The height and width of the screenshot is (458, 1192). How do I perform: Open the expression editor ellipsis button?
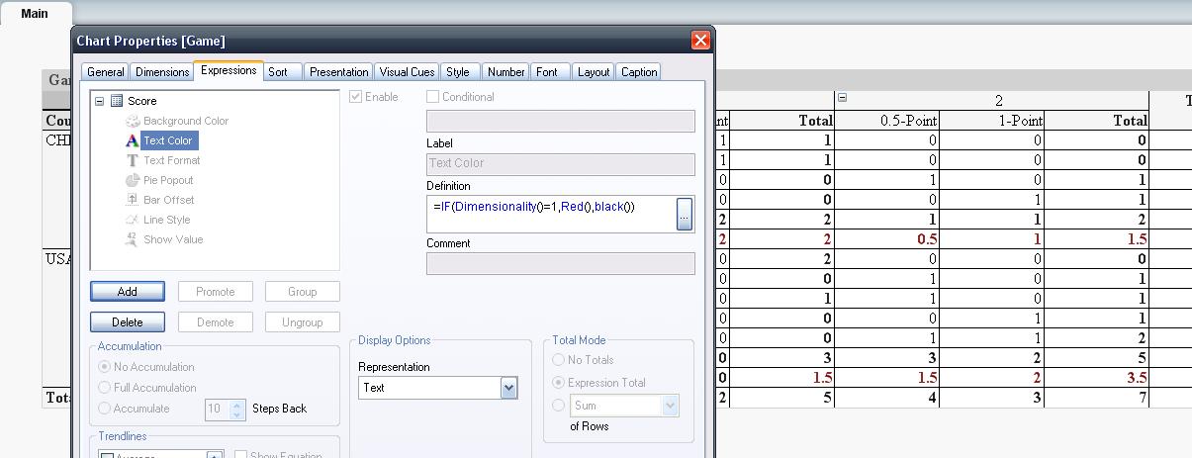(x=685, y=214)
